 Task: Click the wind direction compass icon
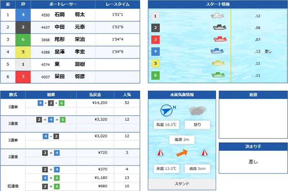(x=166, y=110)
